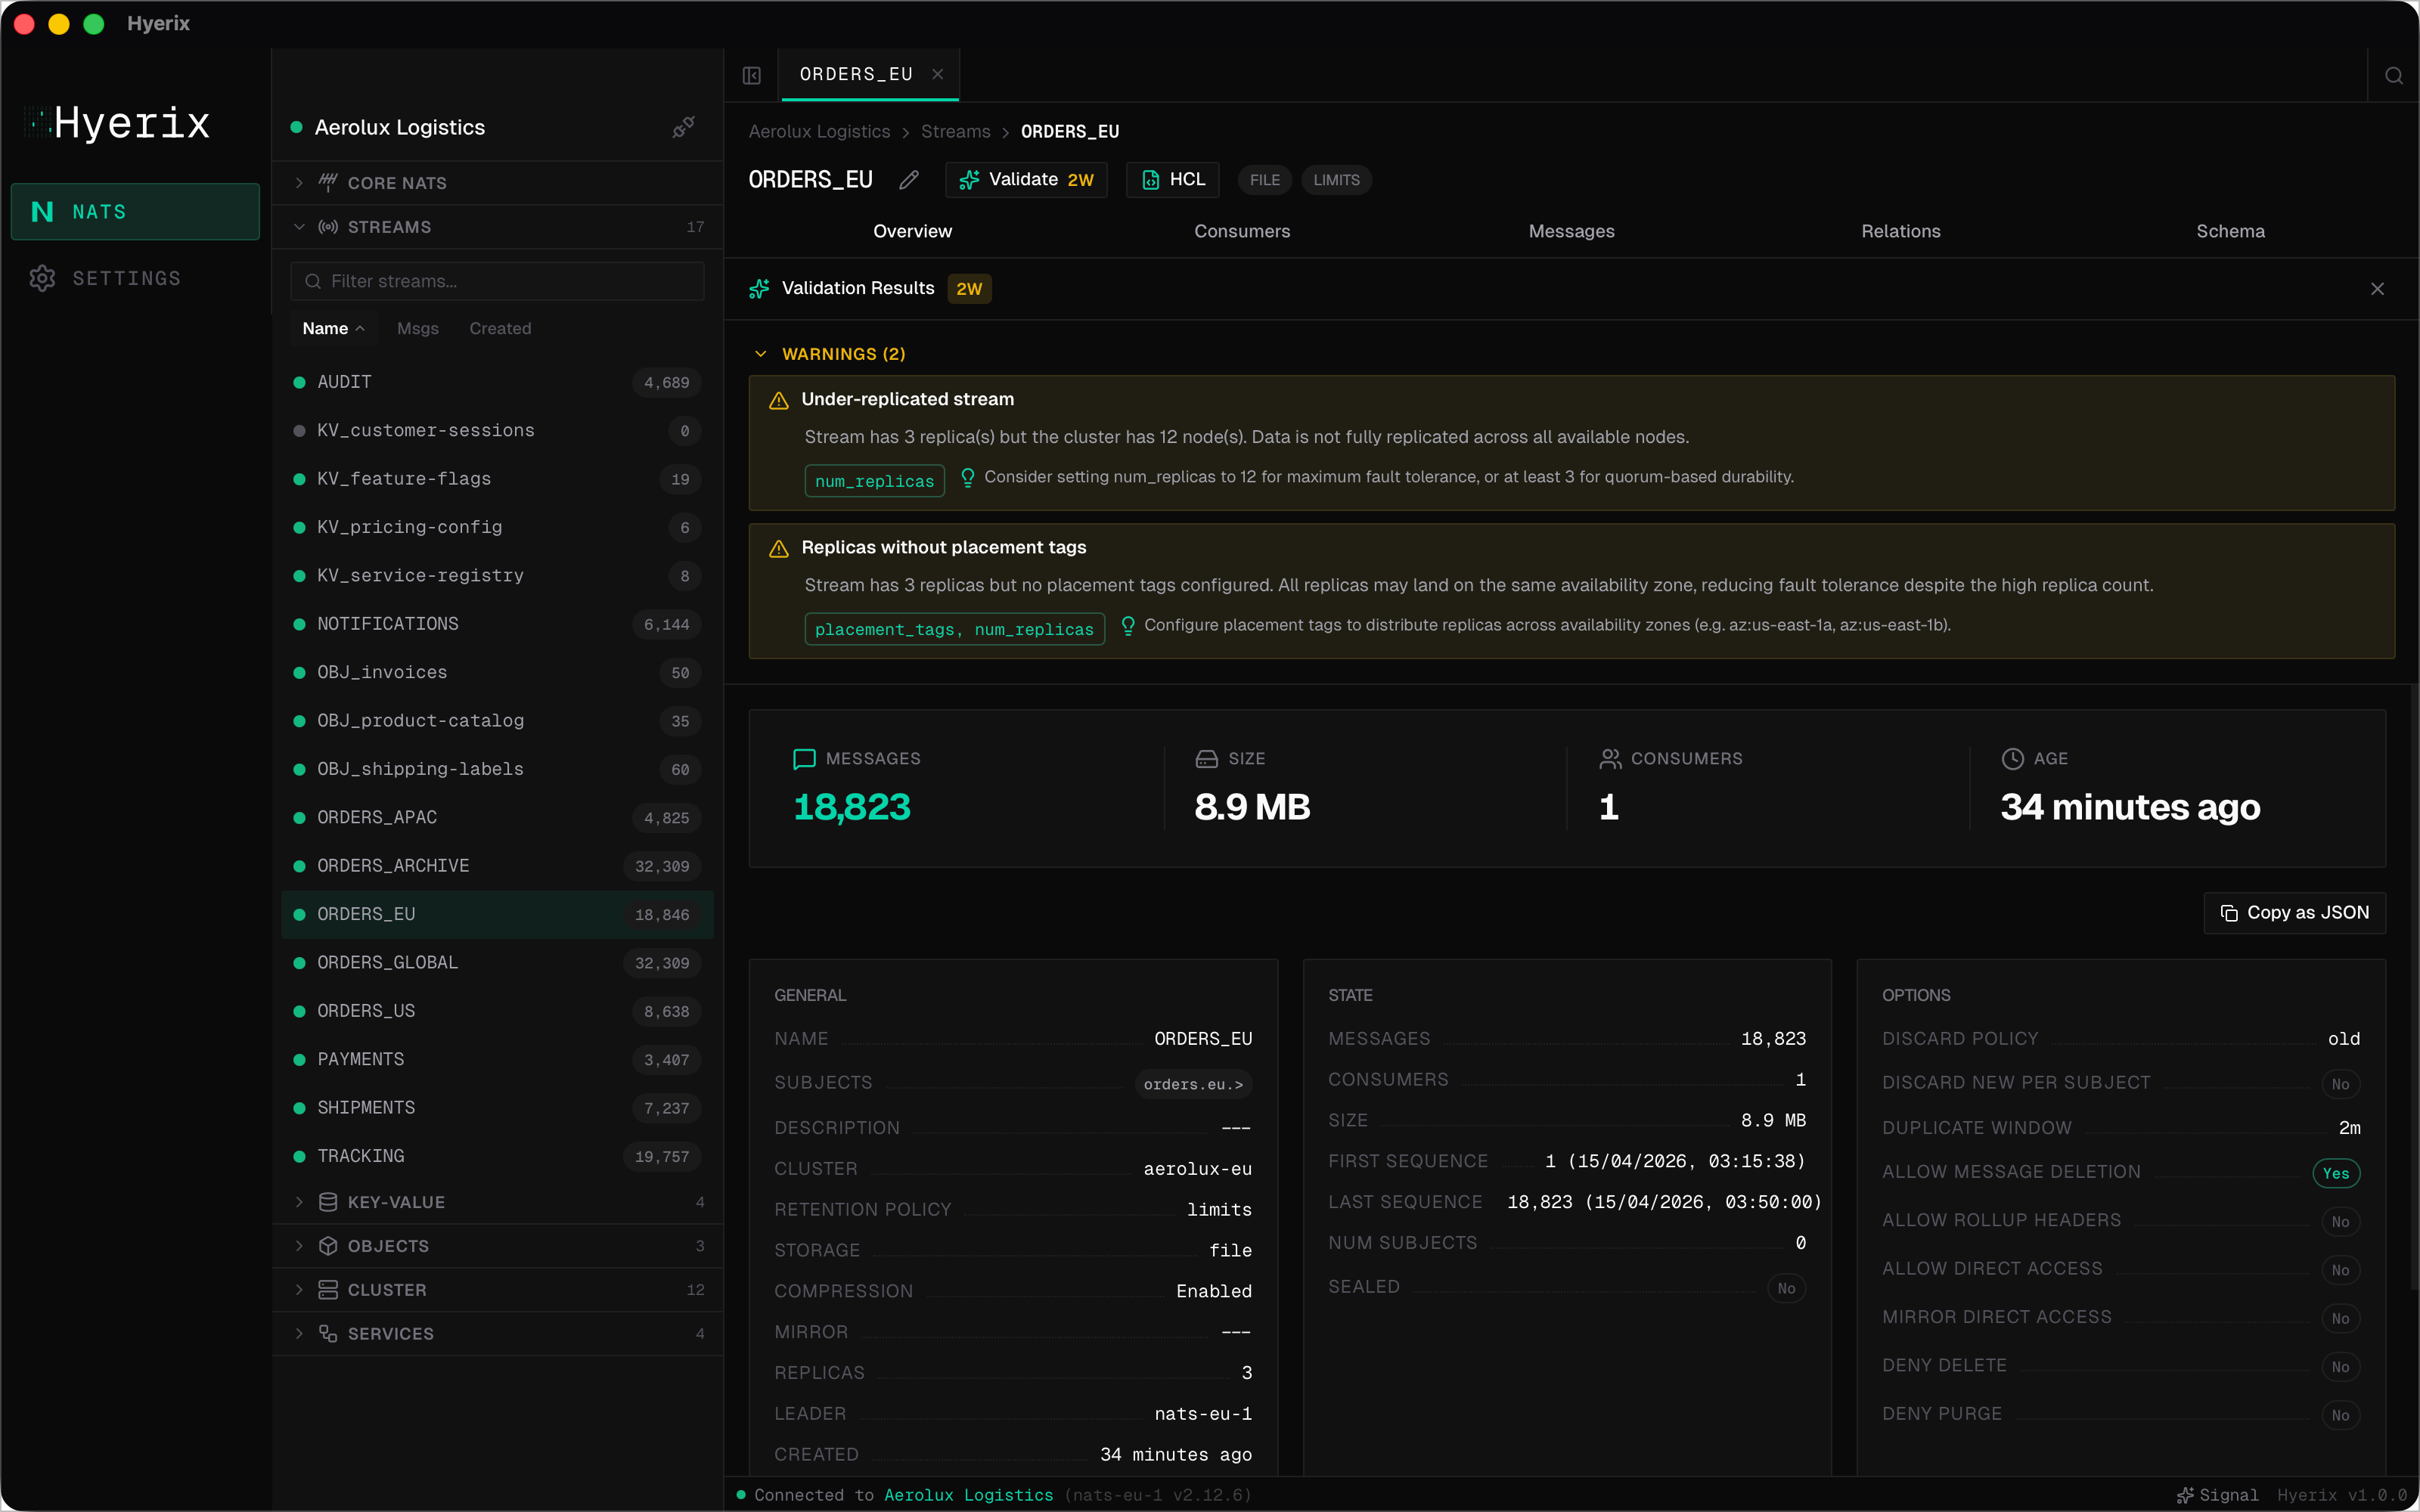
Task: Toggle Allow Message Deletion Yes badge
Action: pos(2336,1173)
